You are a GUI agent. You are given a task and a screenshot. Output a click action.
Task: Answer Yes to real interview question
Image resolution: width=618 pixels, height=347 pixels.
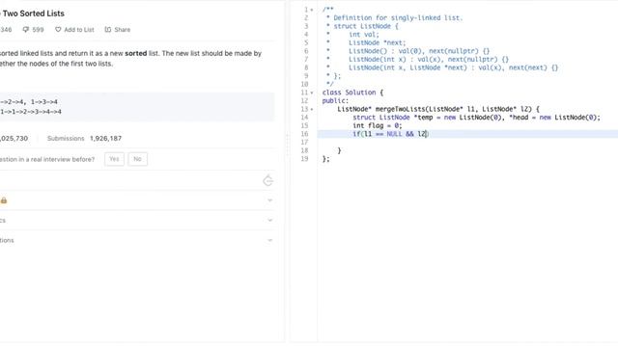[114, 159]
